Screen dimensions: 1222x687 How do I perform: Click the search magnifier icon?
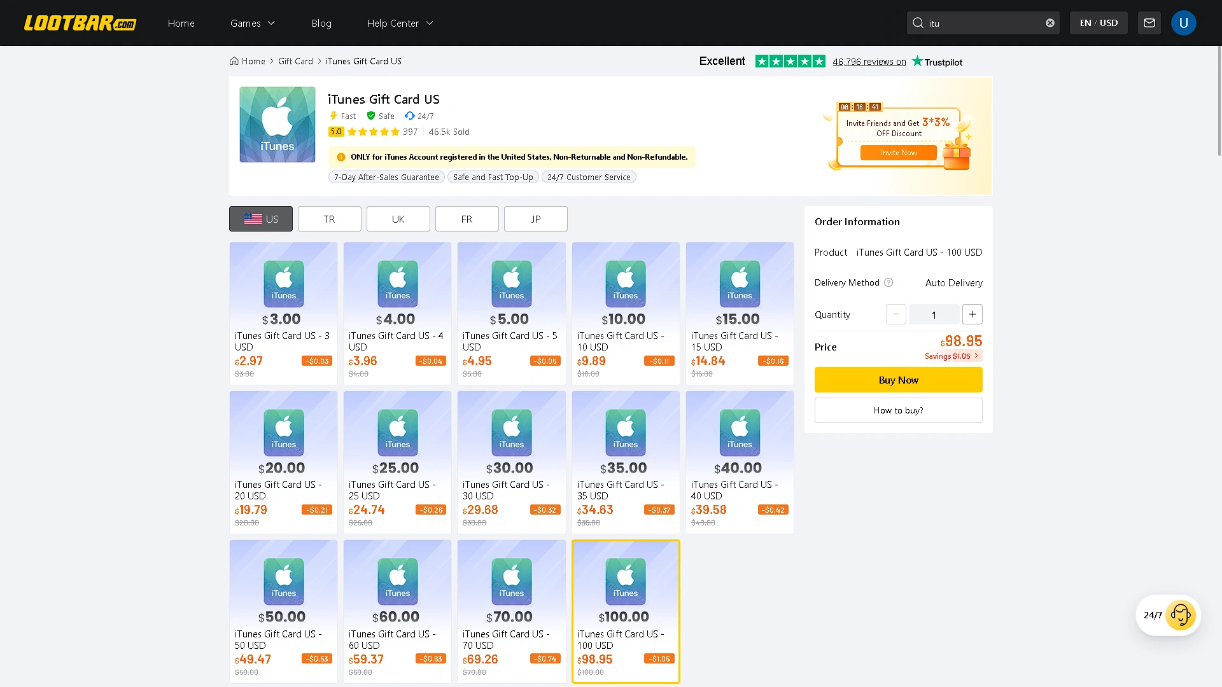click(918, 23)
